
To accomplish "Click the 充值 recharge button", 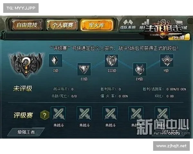I will 179,37.
